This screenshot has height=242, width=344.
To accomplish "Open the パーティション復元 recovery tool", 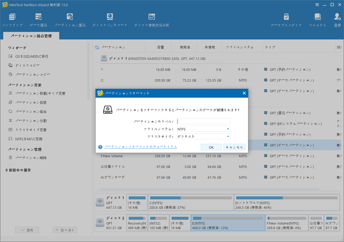I will [x=70, y=19].
